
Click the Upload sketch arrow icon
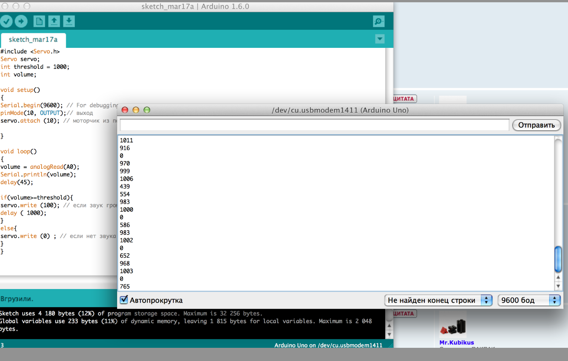pos(21,21)
